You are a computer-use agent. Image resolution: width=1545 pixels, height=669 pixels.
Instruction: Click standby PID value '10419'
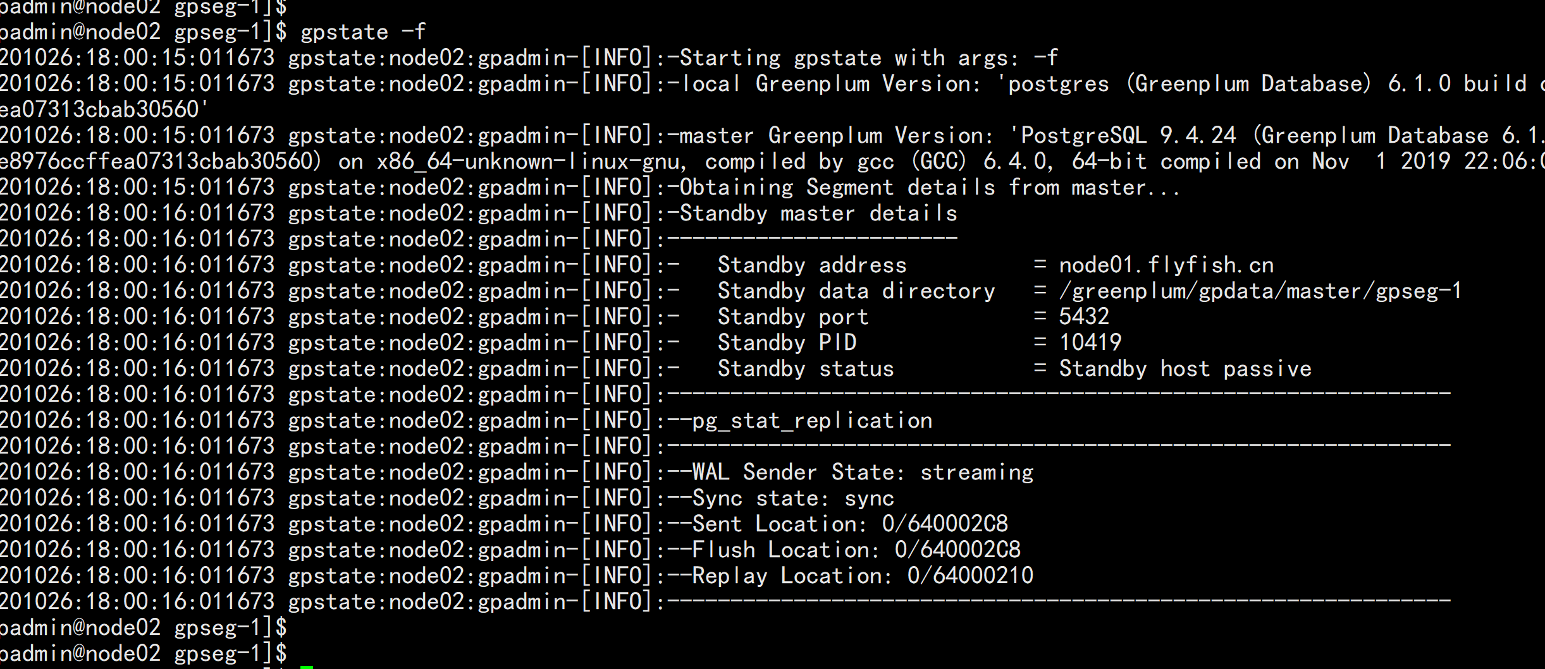[x=1090, y=343]
